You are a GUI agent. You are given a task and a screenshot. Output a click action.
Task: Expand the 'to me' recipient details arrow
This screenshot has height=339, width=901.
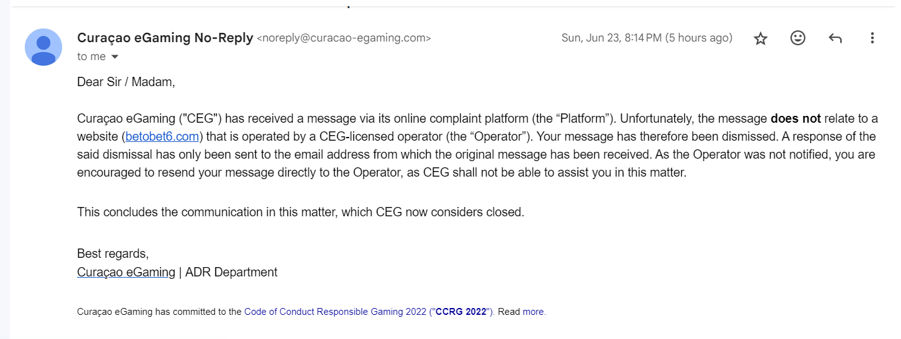tap(114, 56)
